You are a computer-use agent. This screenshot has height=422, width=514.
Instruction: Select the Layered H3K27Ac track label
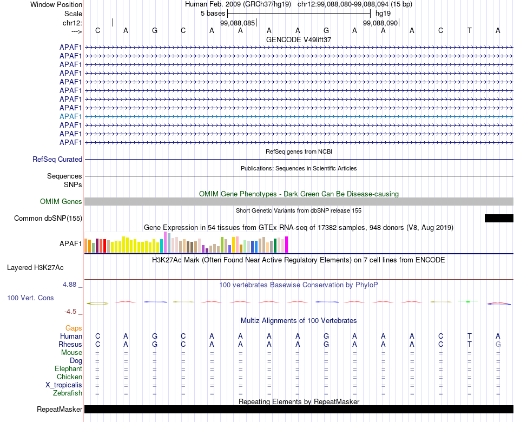click(x=35, y=268)
